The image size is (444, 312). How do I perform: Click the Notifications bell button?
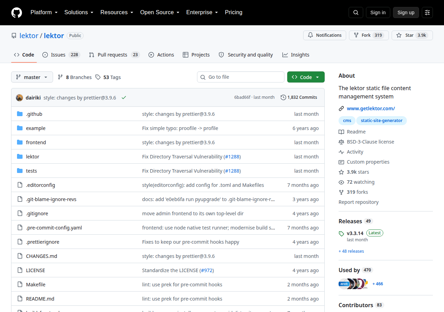coord(325,35)
